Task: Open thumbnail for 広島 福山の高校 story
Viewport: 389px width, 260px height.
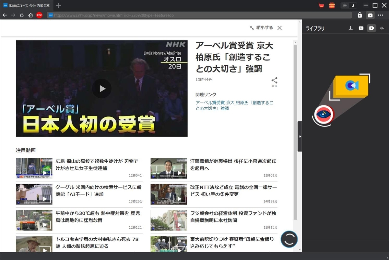Action: (34, 168)
